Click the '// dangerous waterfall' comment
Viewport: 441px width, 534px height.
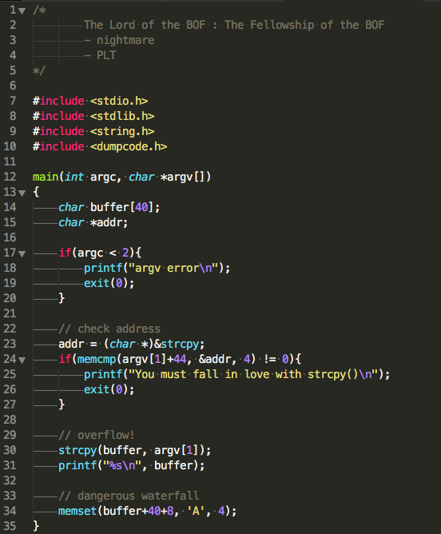click(x=129, y=496)
